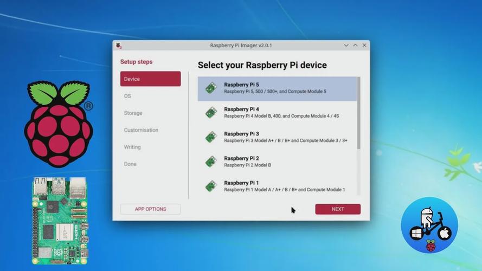Screen dimensions: 482x271
Task: Click the Raspberry Pi 5 board icon
Action: coord(211,88)
